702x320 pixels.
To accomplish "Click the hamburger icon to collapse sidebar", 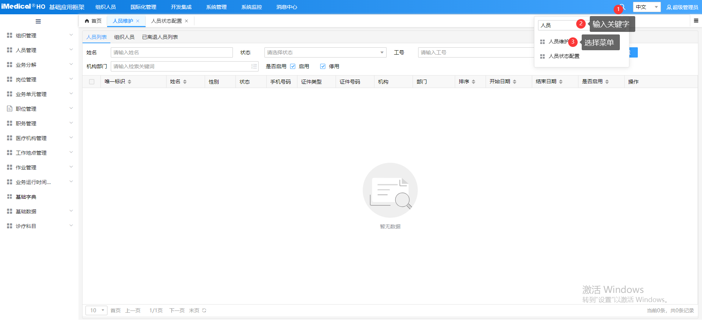I will point(38,21).
